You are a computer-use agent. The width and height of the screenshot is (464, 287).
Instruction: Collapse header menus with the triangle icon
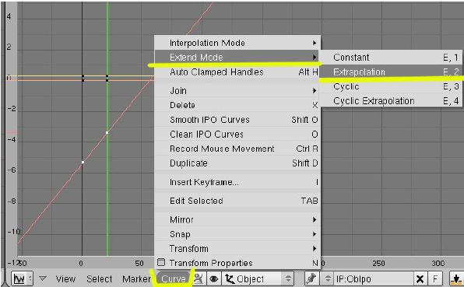point(43,278)
